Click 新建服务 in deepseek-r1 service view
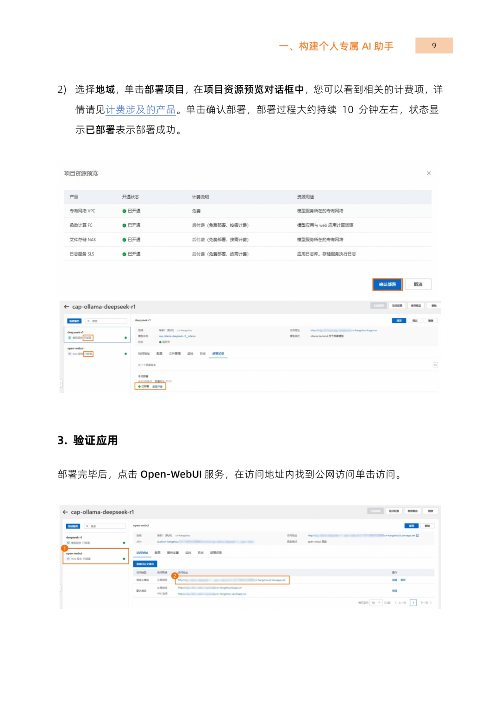500x708 pixels. 74,321
